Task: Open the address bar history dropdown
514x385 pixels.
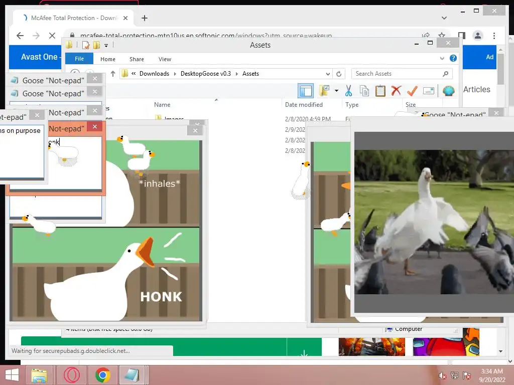Action: (x=328, y=74)
